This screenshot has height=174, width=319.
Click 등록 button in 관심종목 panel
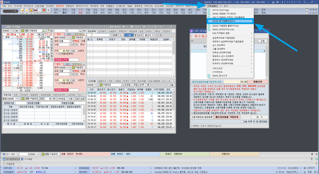click(x=115, y=35)
